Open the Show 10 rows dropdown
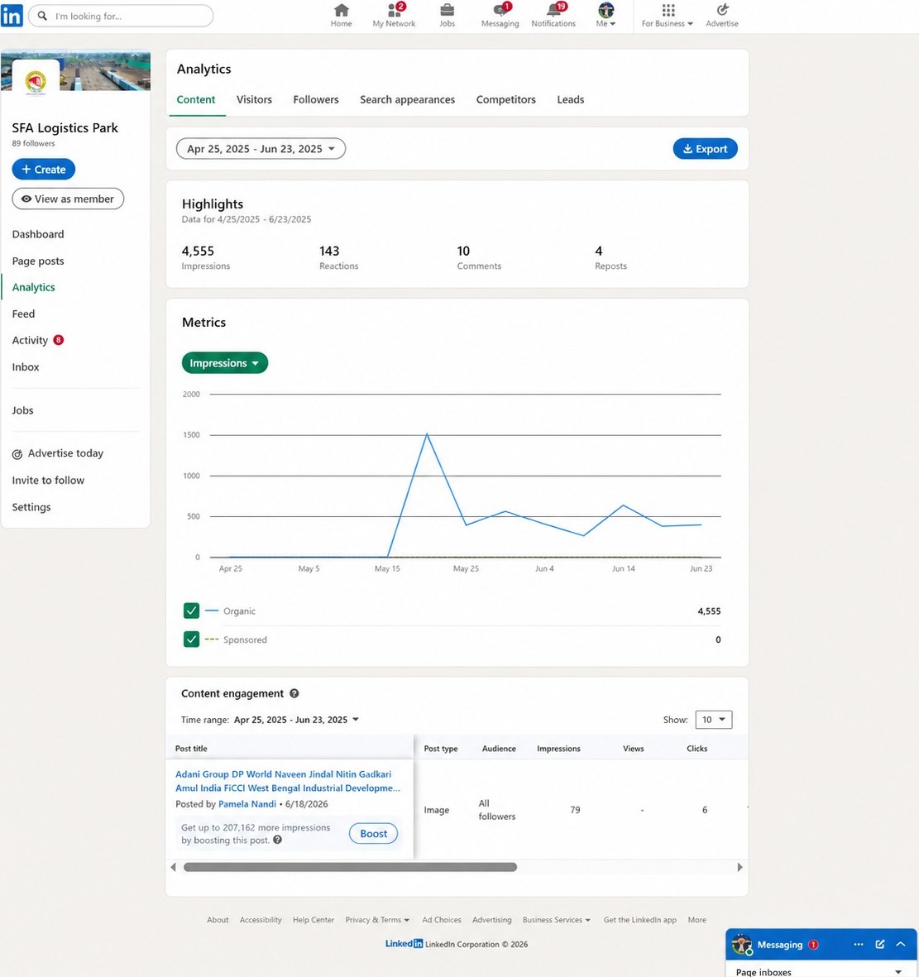 click(713, 720)
